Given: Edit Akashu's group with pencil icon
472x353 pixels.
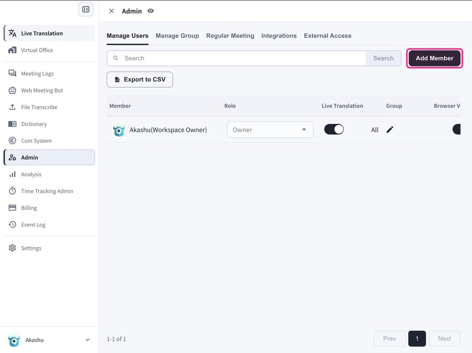Looking at the screenshot, I should tap(390, 130).
